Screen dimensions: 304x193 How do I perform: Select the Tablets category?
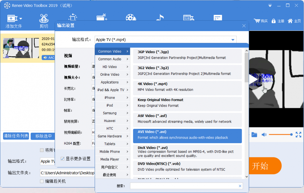click(x=113, y=144)
